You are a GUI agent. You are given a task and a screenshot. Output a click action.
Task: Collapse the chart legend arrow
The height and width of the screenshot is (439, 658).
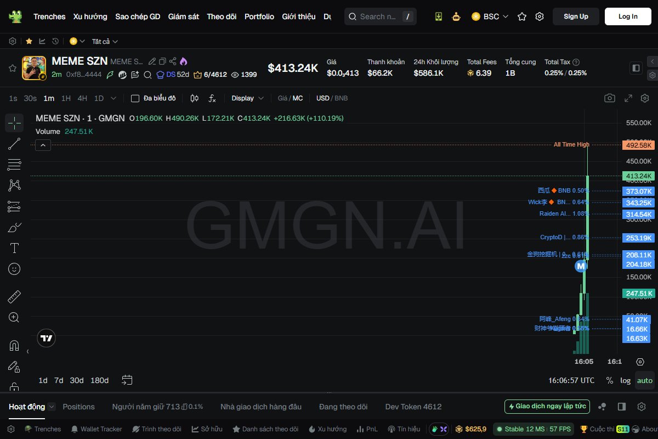pyautogui.click(x=43, y=145)
